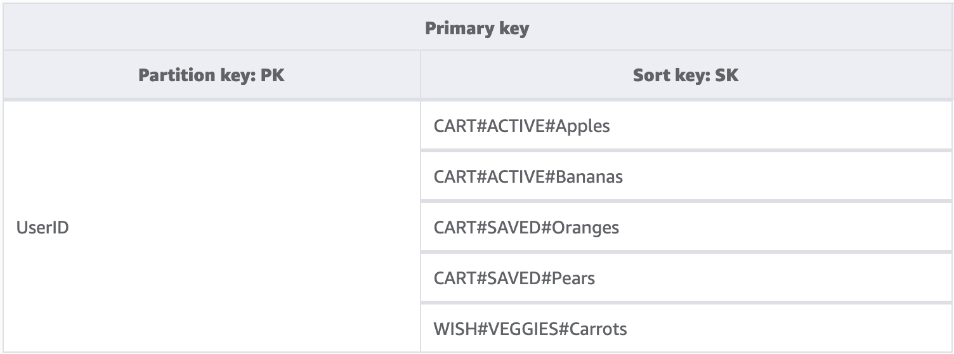Click "SK" in the sort key header

point(726,75)
